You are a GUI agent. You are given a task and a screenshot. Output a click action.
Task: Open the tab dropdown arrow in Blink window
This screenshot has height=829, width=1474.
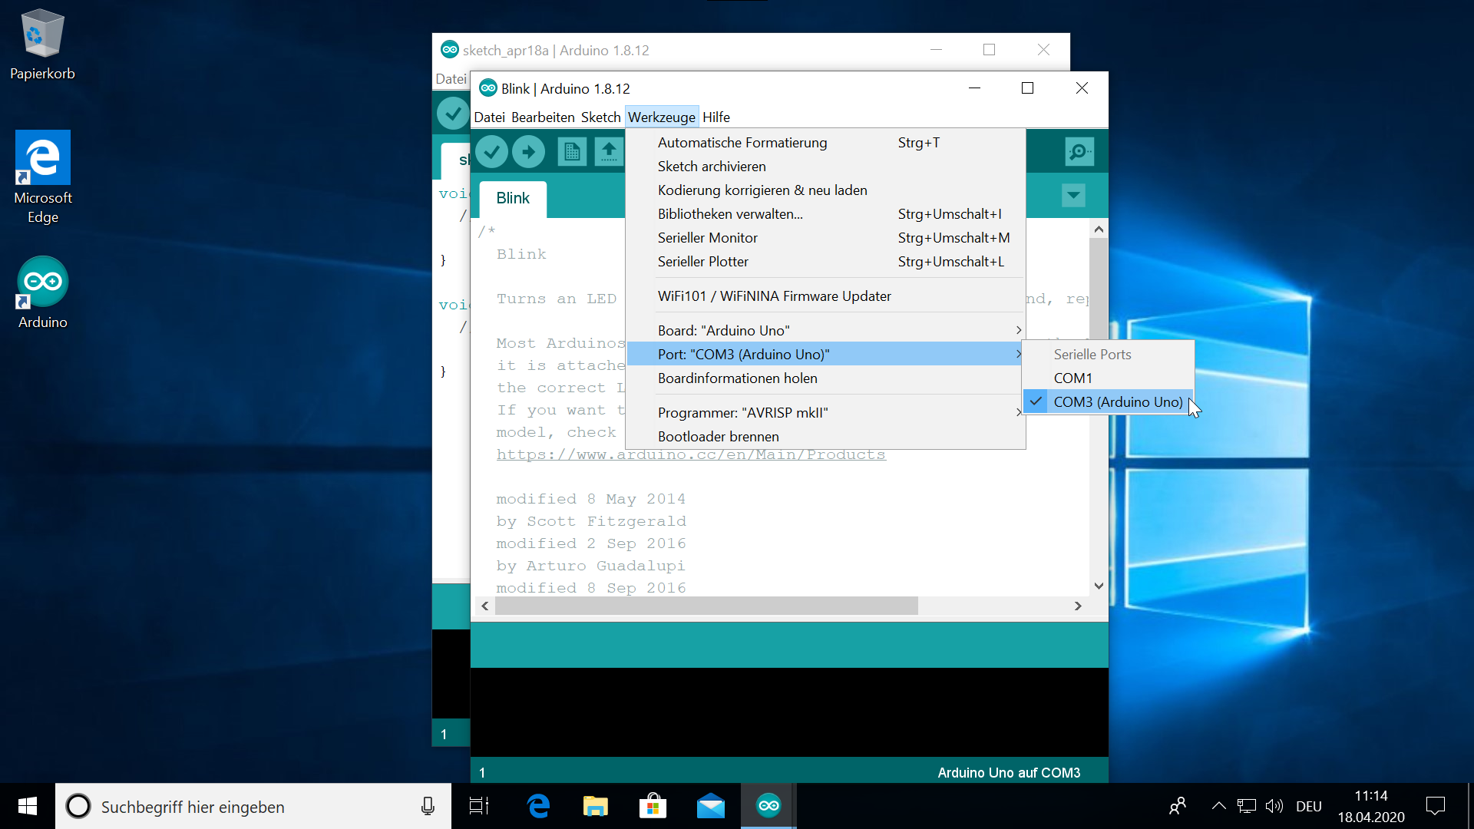coord(1073,195)
